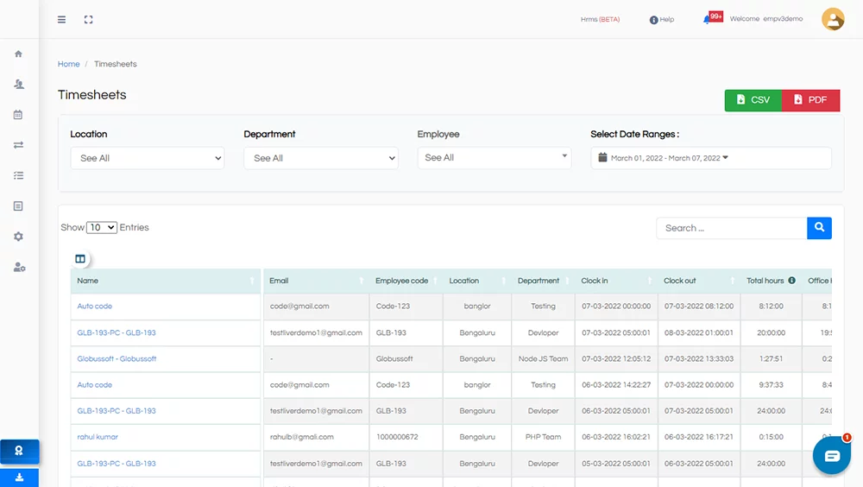Open the Help info icon
This screenshot has height=487, width=863.
tap(653, 20)
